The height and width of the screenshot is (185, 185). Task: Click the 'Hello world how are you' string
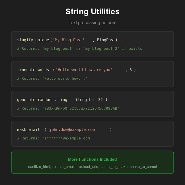point(84,70)
